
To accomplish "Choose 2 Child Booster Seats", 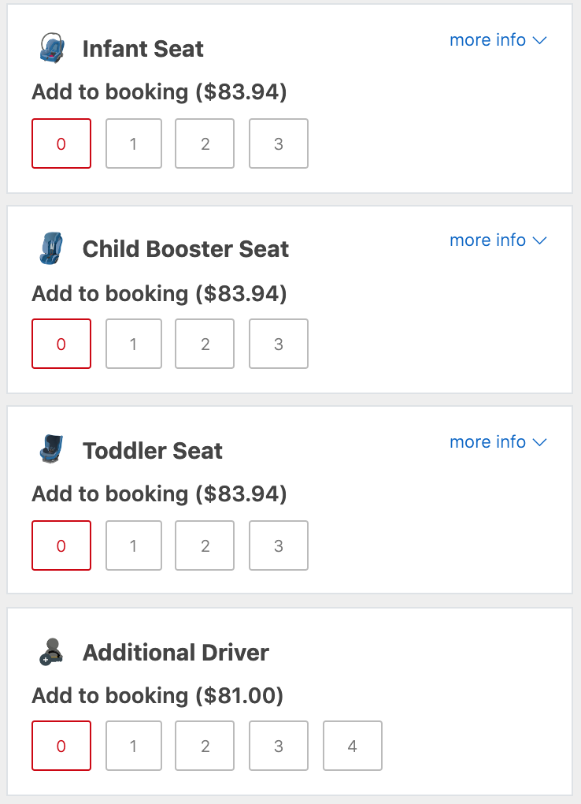I will [x=205, y=344].
